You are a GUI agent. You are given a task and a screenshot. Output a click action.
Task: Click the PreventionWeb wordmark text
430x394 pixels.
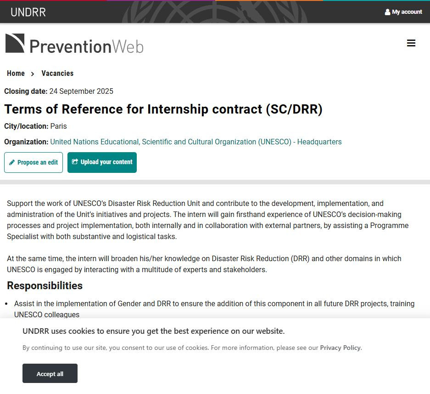coord(86,46)
